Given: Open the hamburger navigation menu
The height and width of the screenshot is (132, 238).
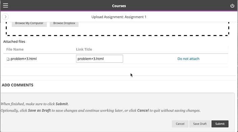Looking at the screenshot, I should [x=5, y=5].
